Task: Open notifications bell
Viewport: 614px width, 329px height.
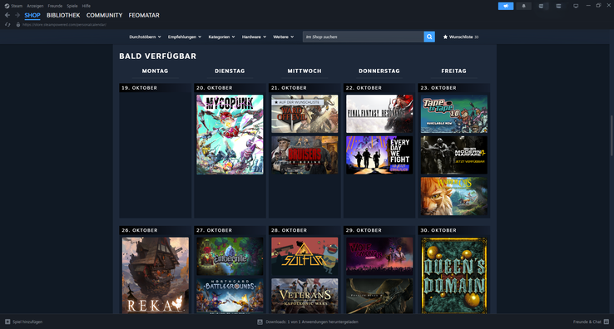Action: [x=523, y=6]
